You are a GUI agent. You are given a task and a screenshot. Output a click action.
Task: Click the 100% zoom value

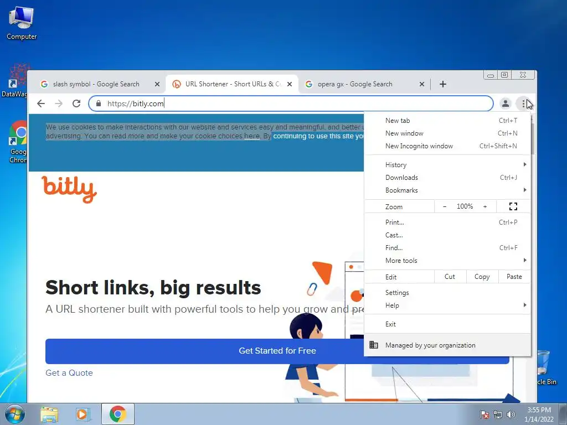click(x=465, y=206)
